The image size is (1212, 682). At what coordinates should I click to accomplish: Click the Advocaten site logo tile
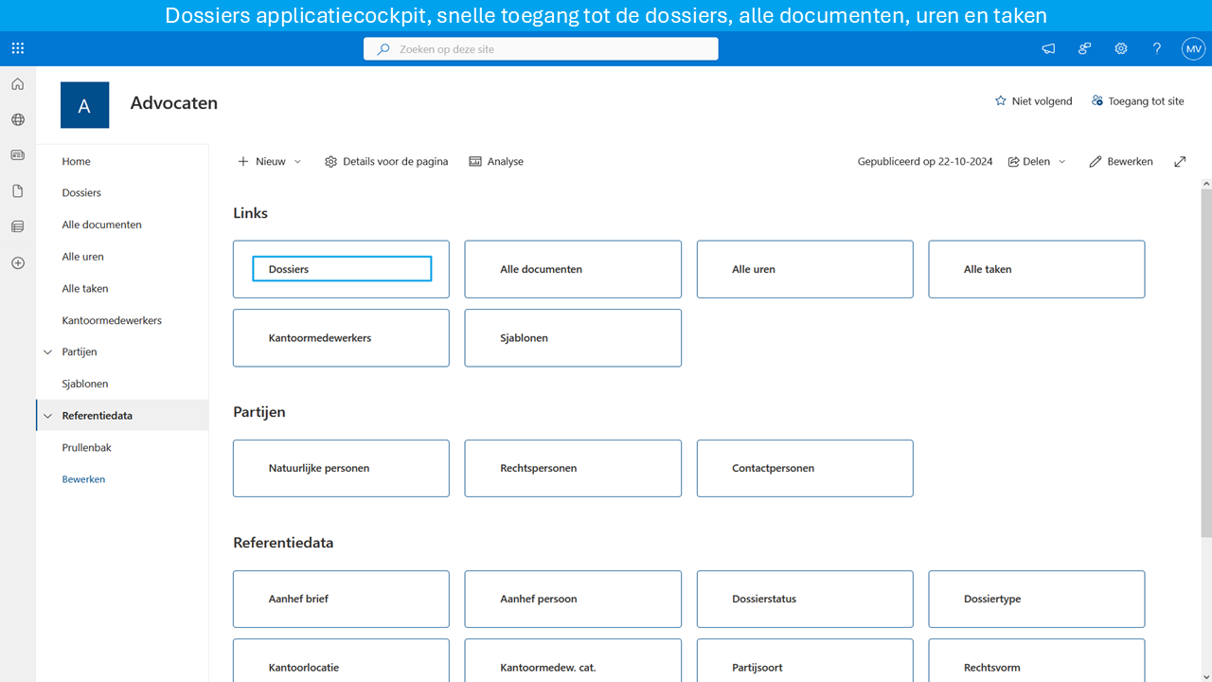84,105
